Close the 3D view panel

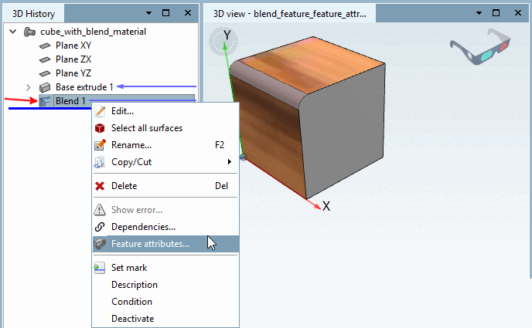tap(518, 13)
